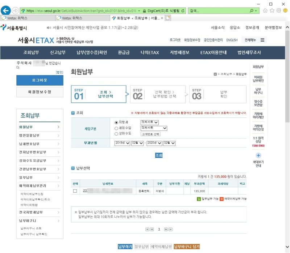Open the 세외수입 전체세목 dropdown
290x253 pixels.
coord(154,128)
